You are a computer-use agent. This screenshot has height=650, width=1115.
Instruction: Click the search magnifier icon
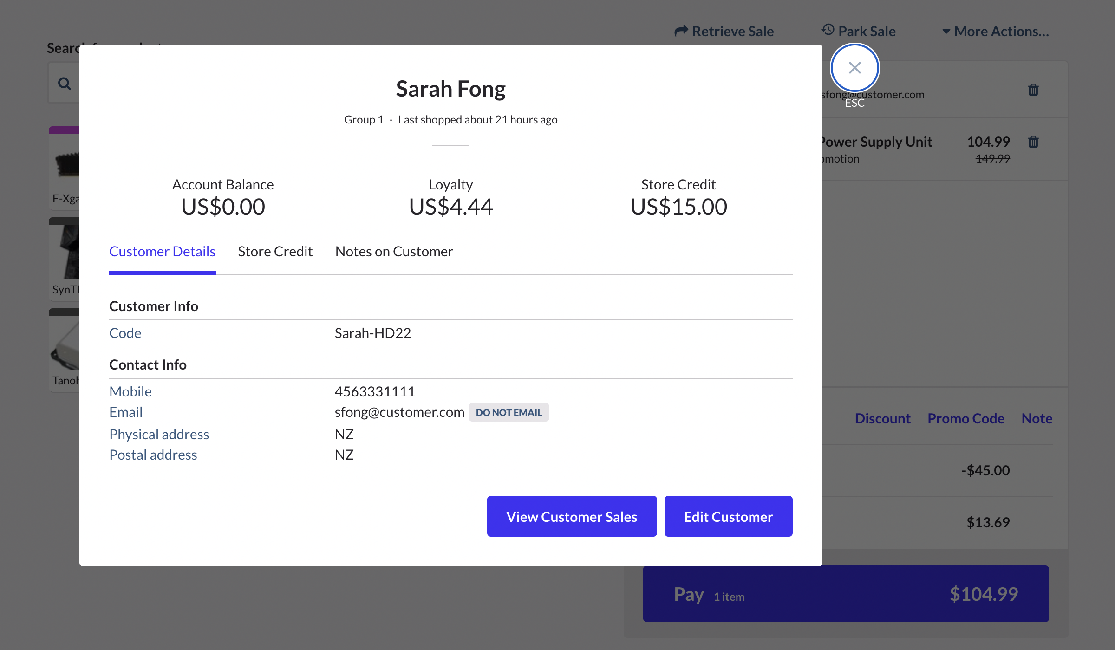point(65,84)
